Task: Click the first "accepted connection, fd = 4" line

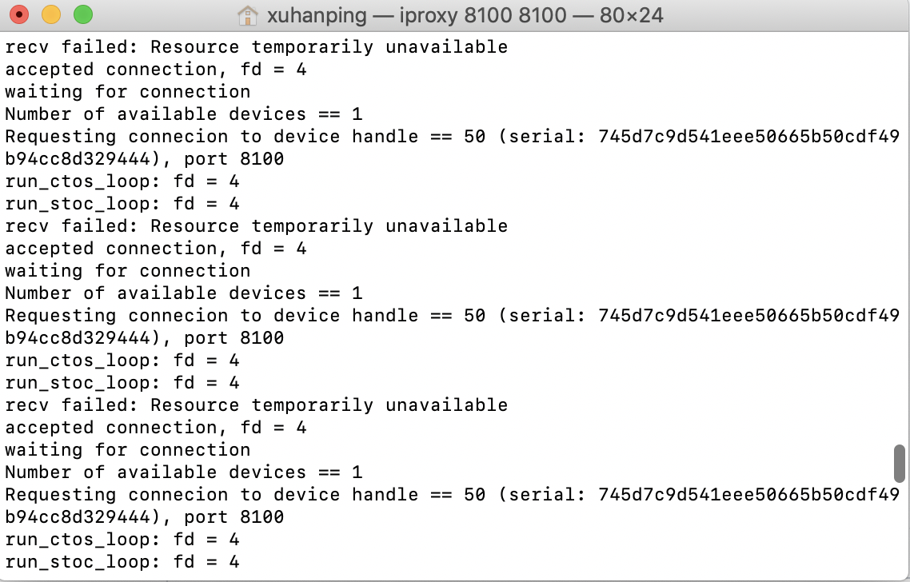Action: [156, 70]
